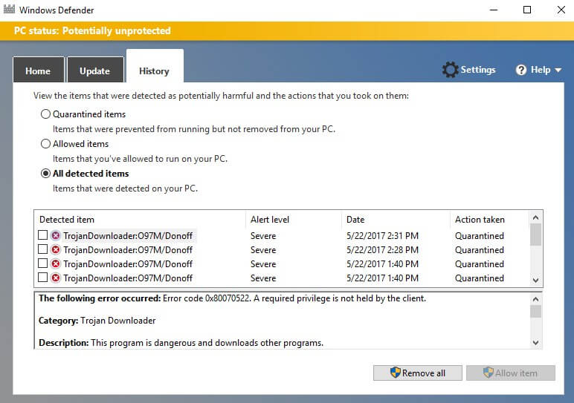Click Severe alert level of 2:31 PM row
Viewport: 574px width, 403px height.
click(x=263, y=236)
